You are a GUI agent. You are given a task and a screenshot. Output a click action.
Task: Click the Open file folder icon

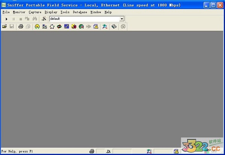pyautogui.click(x=4, y=27)
